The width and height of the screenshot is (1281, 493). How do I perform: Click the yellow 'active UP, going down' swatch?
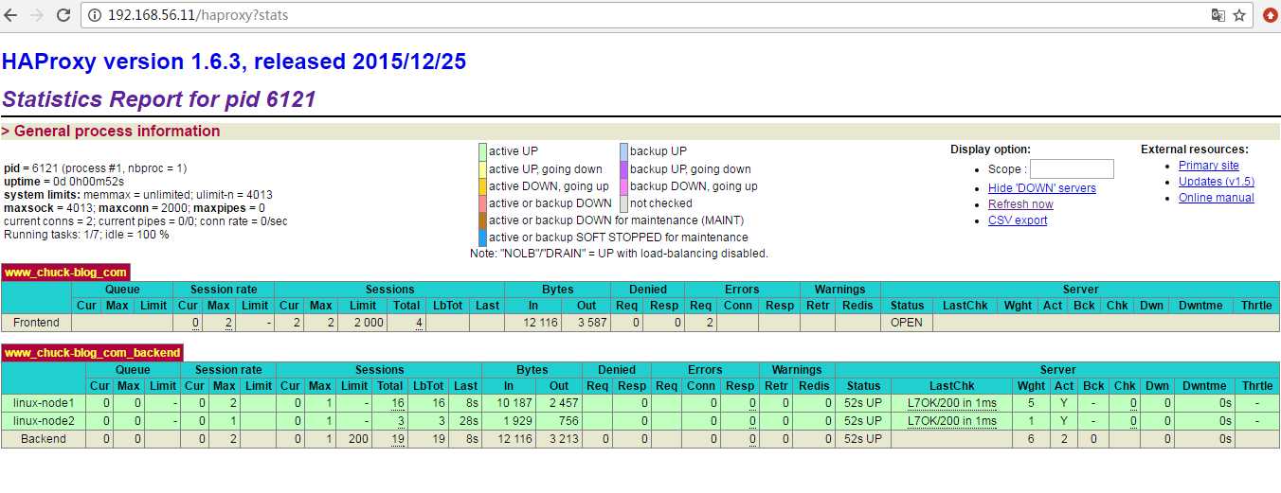click(482, 168)
